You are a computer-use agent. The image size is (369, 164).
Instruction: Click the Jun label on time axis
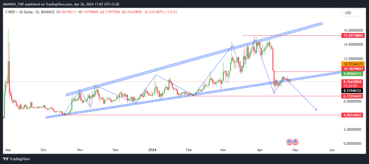click(332, 150)
